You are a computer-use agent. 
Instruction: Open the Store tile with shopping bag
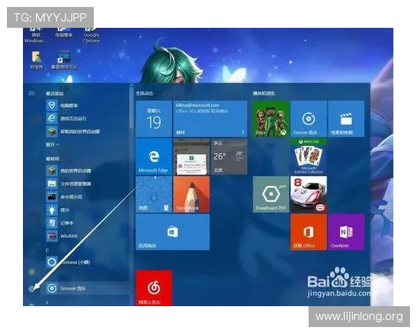point(172,232)
